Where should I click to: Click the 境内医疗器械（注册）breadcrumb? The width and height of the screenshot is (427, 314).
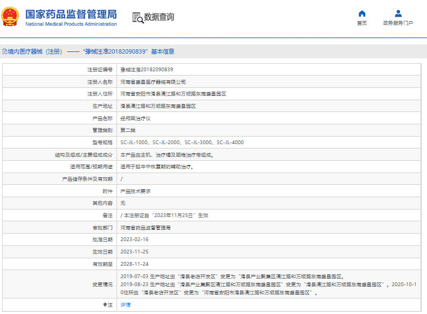tap(35, 51)
